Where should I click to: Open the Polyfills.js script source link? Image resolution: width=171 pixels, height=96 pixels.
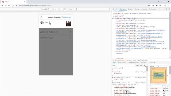153,30
